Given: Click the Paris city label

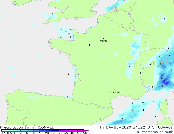Looking at the screenshot, I should [104, 40].
